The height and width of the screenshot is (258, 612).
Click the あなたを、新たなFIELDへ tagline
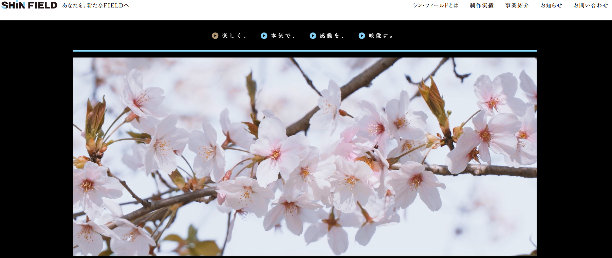(96, 5)
